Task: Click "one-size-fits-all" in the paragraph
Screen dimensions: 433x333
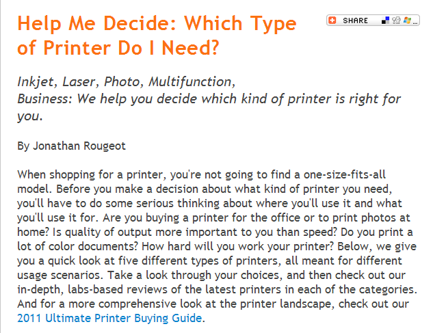Action: (344, 174)
